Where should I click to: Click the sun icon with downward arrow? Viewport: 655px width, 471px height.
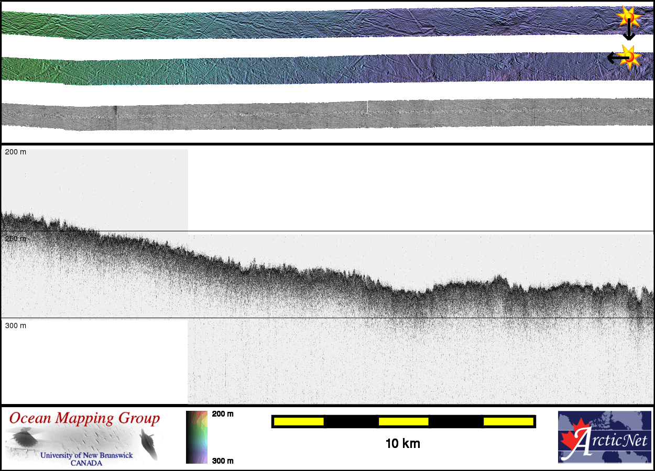[x=628, y=17]
